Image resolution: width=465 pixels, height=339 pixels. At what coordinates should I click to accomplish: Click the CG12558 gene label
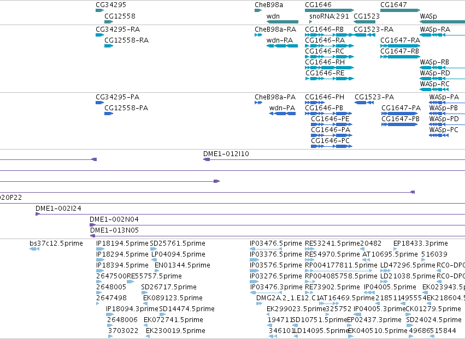(x=120, y=16)
